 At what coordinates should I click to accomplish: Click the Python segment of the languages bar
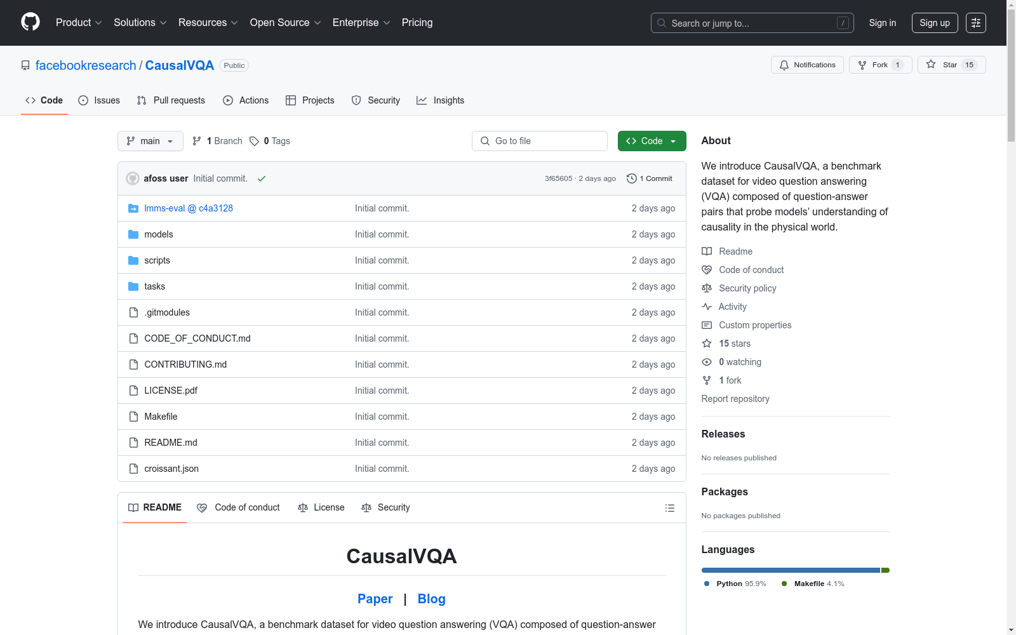tap(791, 570)
